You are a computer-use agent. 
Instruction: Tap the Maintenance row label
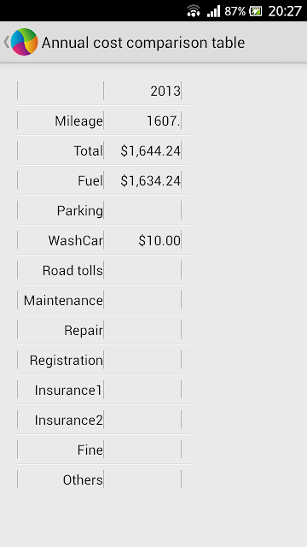pyautogui.click(x=63, y=300)
